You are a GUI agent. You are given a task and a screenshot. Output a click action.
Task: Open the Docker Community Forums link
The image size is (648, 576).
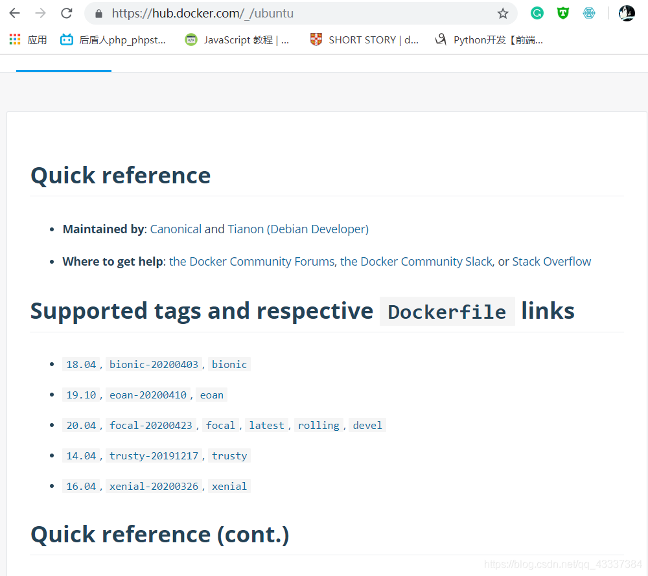tap(251, 262)
